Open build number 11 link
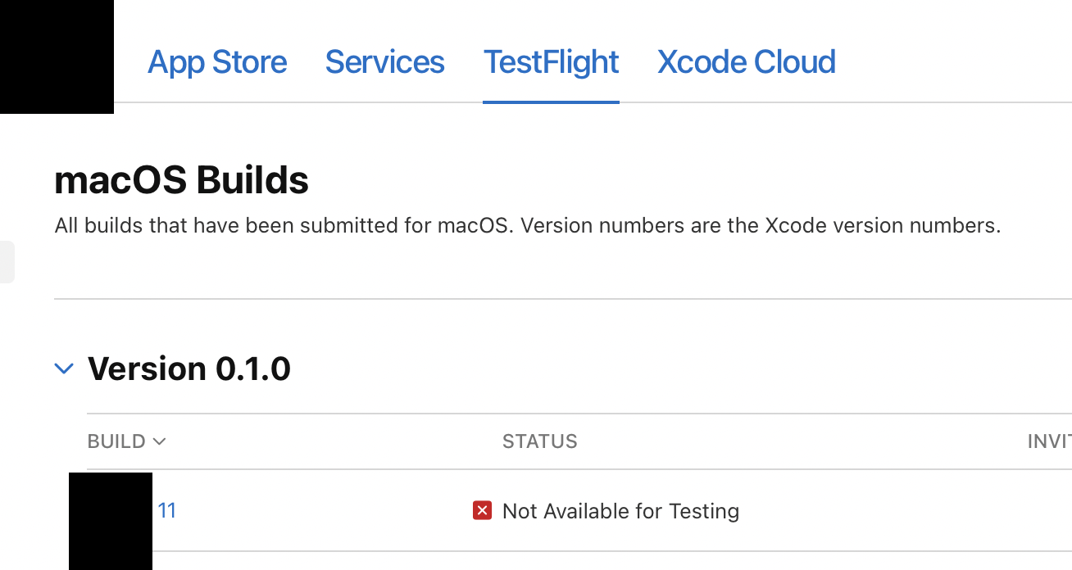The image size is (1072, 570). pos(167,511)
